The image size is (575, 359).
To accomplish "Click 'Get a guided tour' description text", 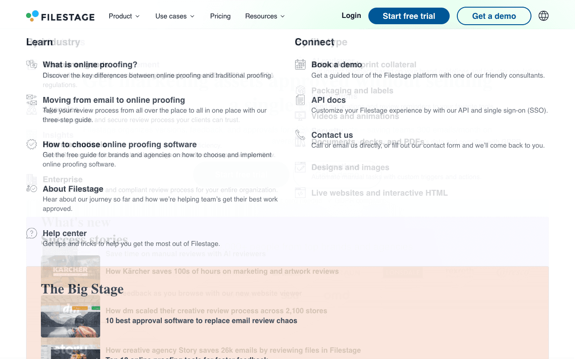I will point(428,75).
